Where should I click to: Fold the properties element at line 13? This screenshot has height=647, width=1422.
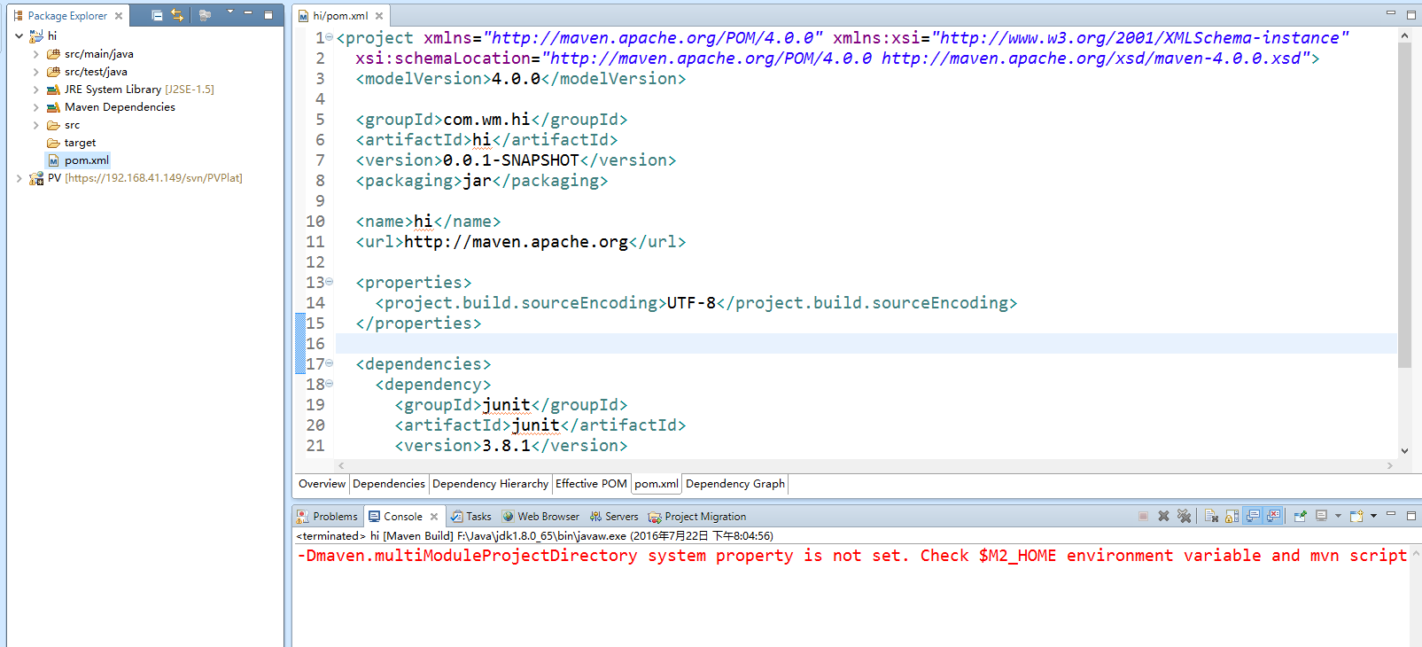tap(330, 282)
